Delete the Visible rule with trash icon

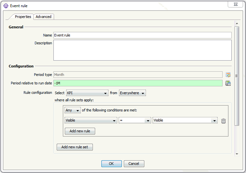tap(224, 121)
